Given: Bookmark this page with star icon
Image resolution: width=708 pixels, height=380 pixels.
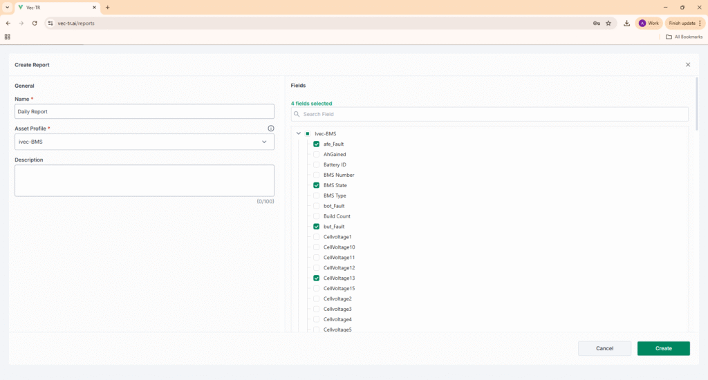Looking at the screenshot, I should [608, 23].
